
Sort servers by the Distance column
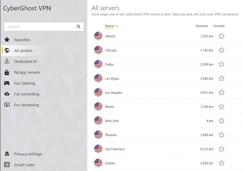(202, 26)
